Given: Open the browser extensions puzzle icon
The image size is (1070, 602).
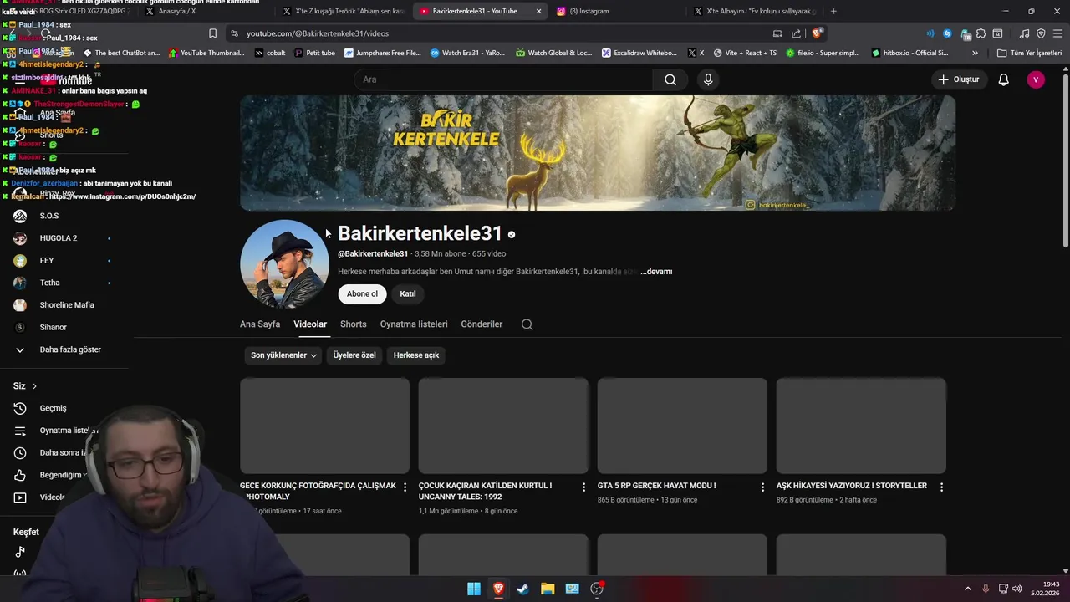Looking at the screenshot, I should (981, 33).
